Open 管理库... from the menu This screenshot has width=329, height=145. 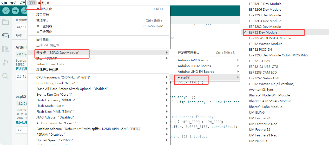click(x=99, y=20)
